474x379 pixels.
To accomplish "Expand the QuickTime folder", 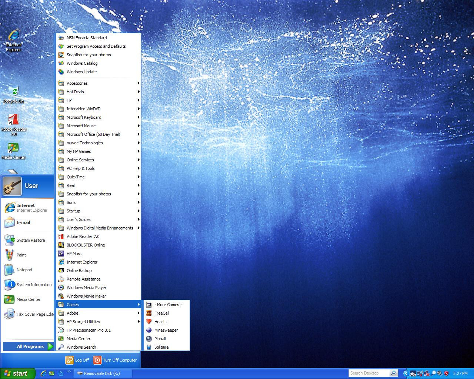I will tap(99, 177).
